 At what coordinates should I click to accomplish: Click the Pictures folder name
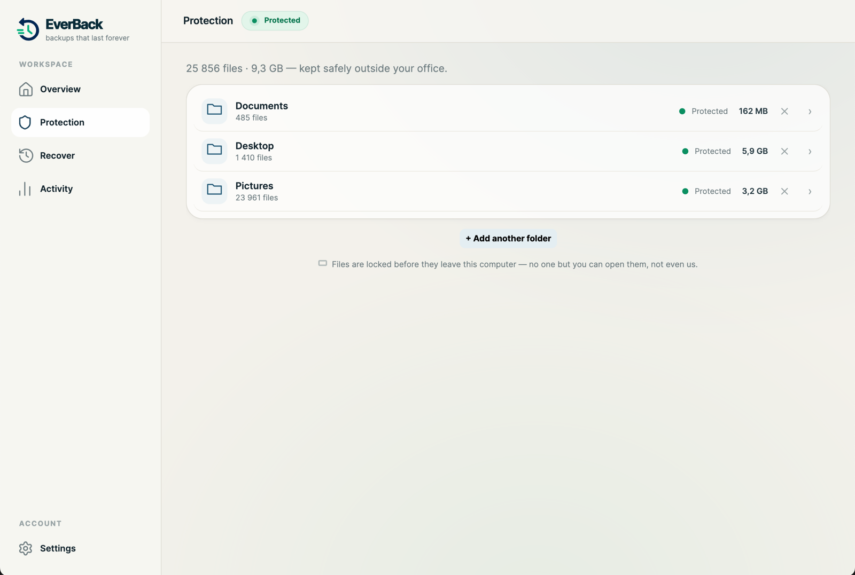coord(254,186)
